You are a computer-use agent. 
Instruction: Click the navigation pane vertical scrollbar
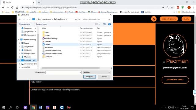(x=38, y=48)
